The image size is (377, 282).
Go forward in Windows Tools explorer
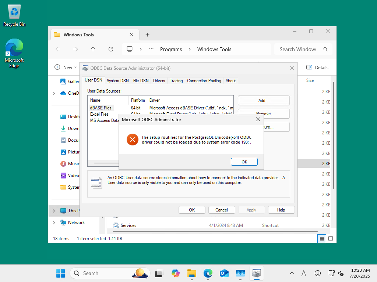[75, 49]
